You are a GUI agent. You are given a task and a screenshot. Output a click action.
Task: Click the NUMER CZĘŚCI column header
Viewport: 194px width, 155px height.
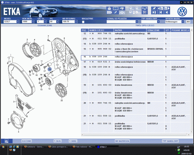(x=101, y=30)
